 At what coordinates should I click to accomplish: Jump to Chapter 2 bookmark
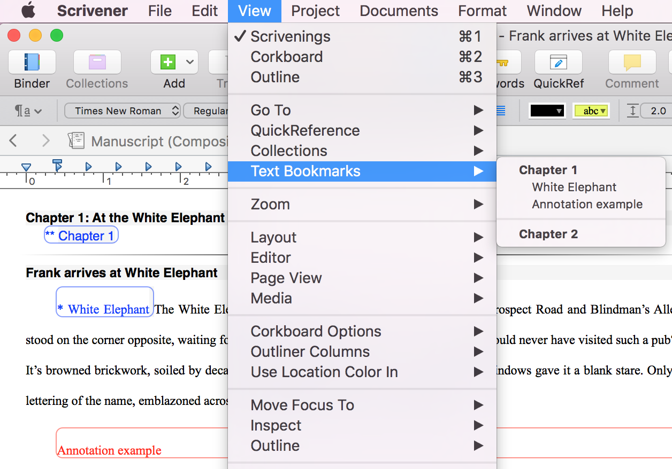pyautogui.click(x=581, y=234)
